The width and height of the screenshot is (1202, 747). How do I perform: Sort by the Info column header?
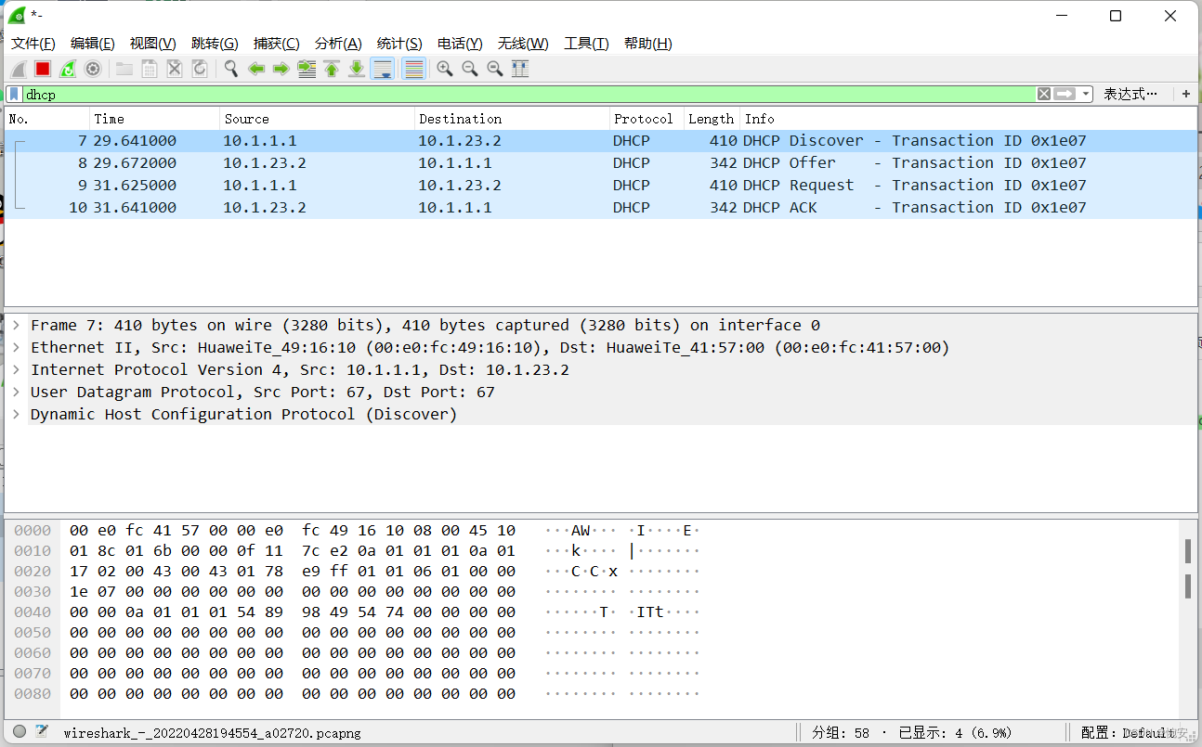tap(969, 119)
